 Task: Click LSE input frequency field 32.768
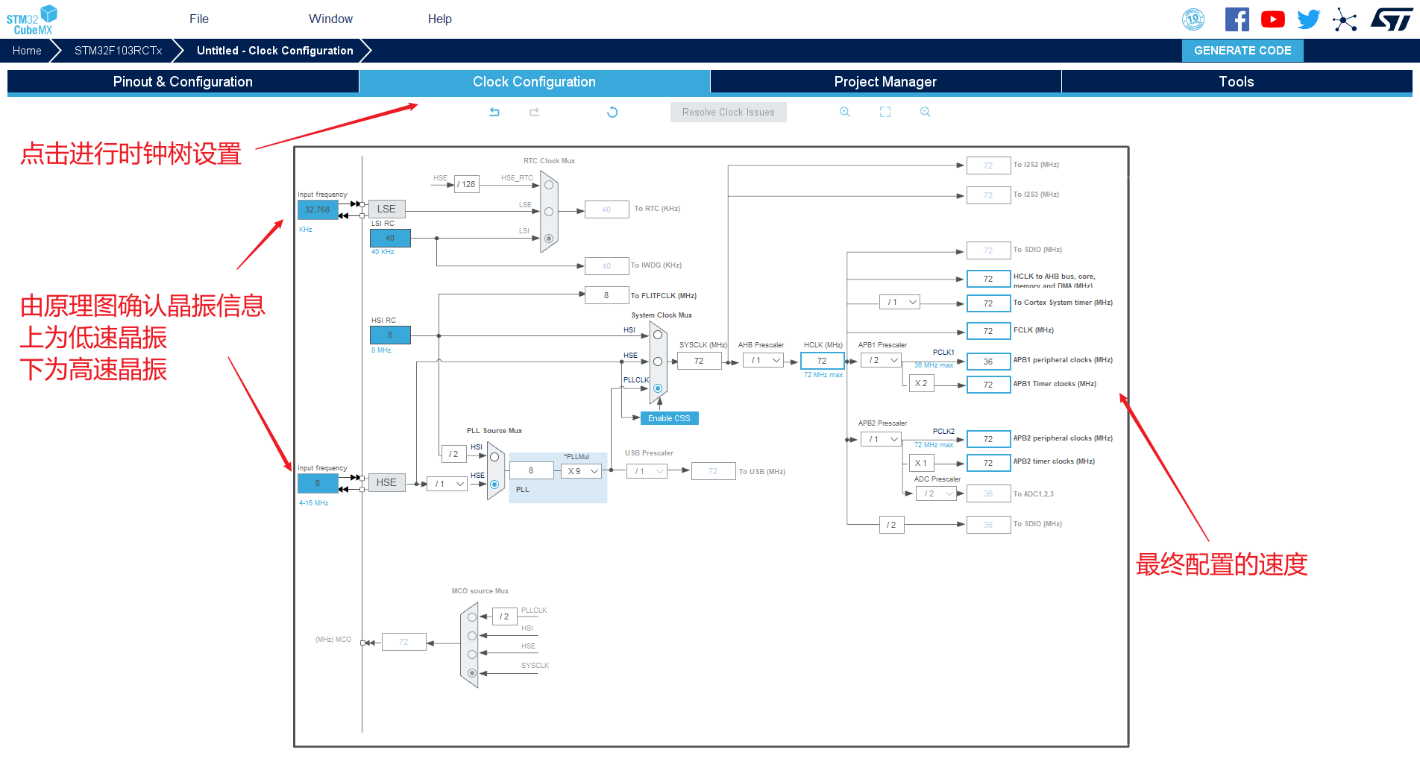[x=318, y=210]
